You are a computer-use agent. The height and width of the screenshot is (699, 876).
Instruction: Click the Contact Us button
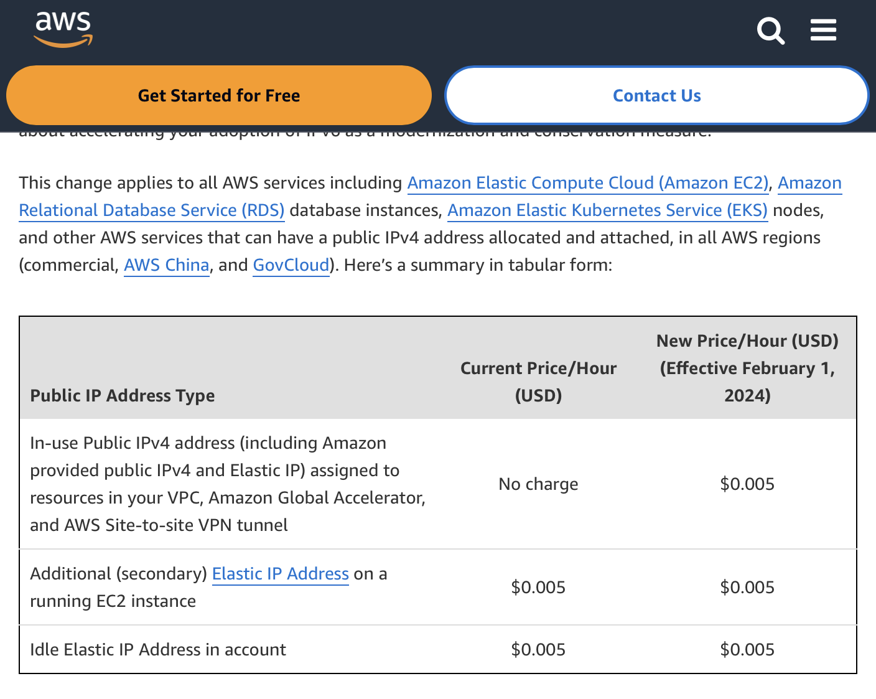(657, 95)
